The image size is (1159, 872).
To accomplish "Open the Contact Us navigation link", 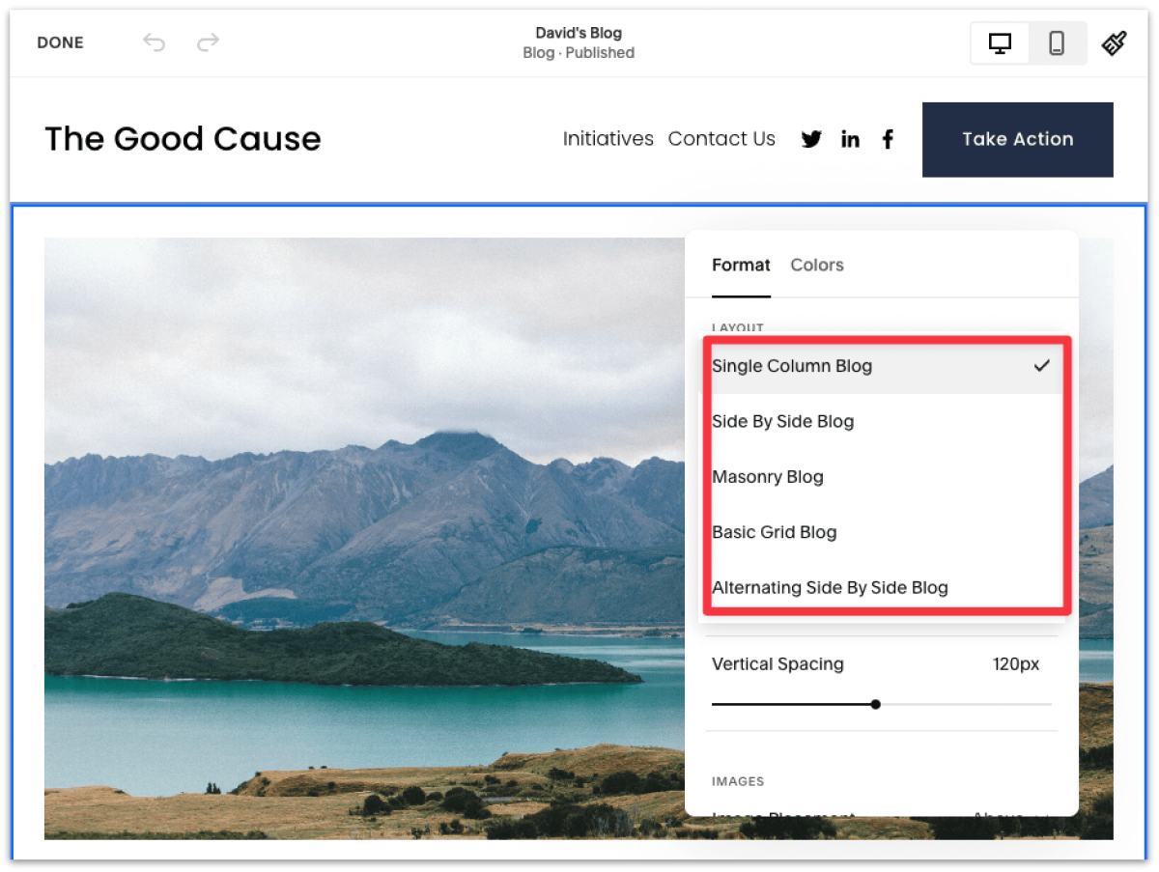I will pos(721,139).
